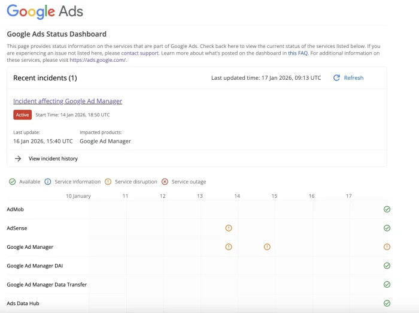Image resolution: width=419 pixels, height=313 pixels.
Task: Click the Service information legend blue icon
Action: click(47, 182)
